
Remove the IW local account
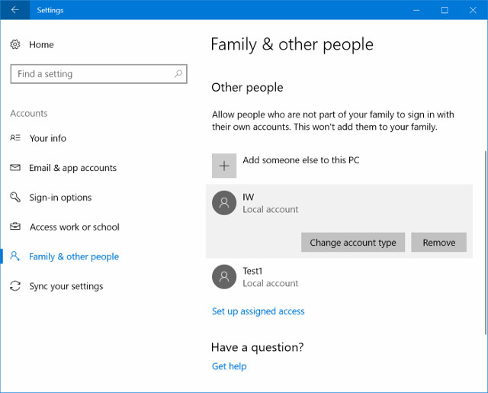(x=438, y=243)
